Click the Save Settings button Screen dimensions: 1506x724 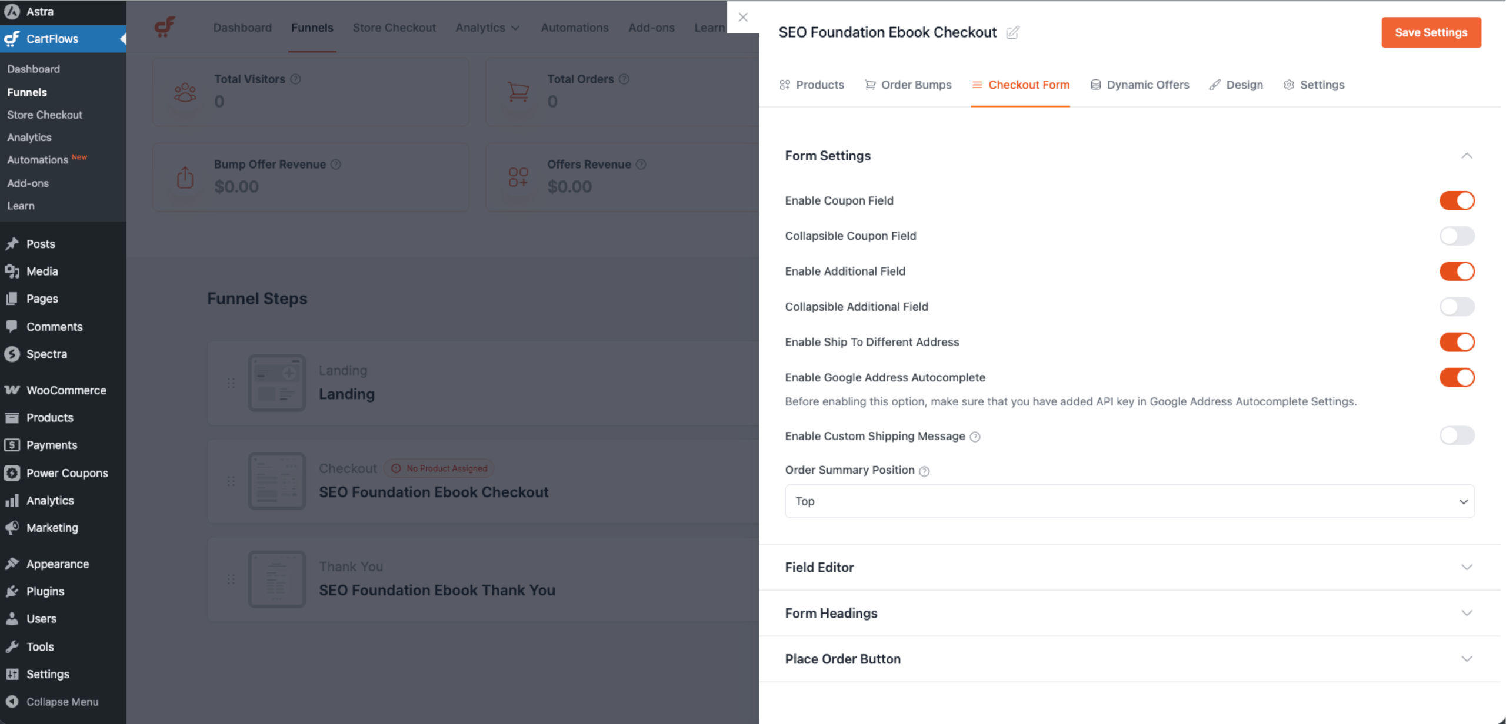pos(1430,32)
